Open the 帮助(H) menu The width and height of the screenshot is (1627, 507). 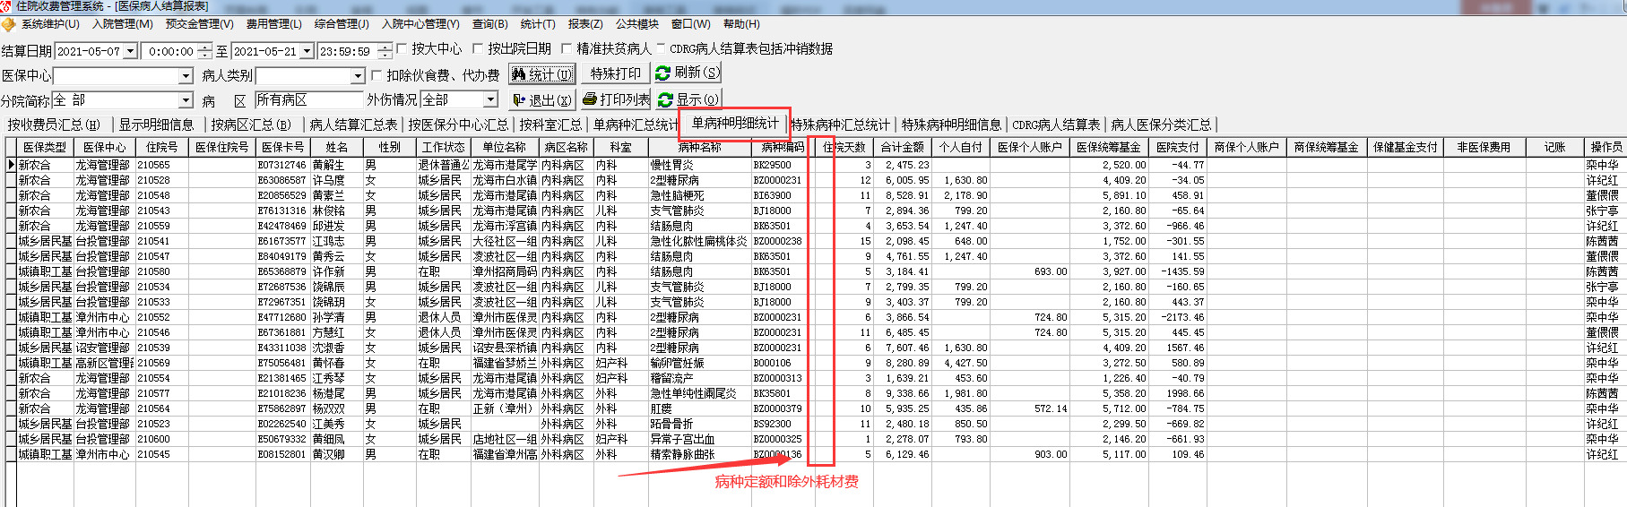pyautogui.click(x=741, y=24)
